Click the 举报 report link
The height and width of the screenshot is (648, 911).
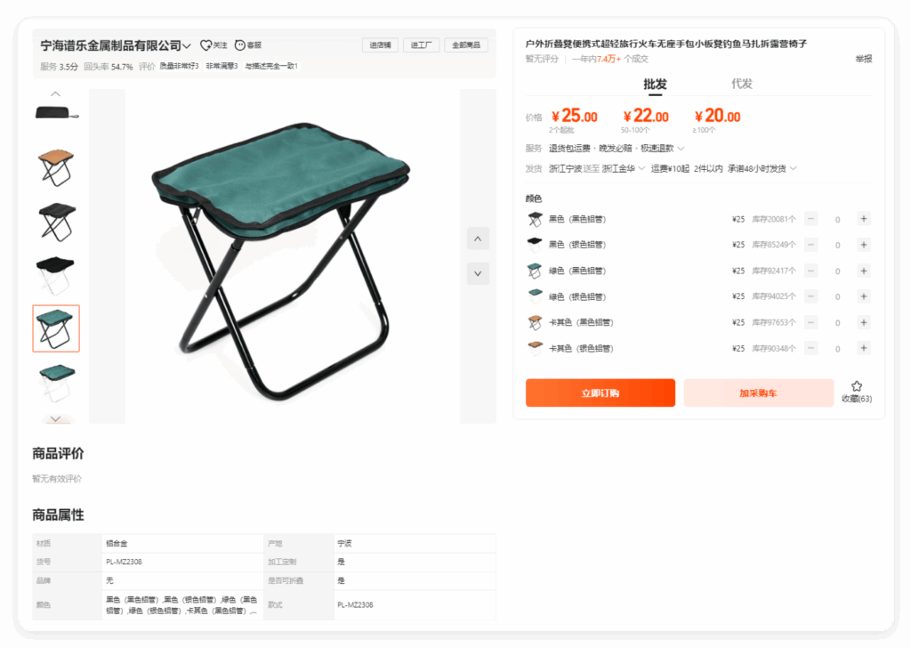pyautogui.click(x=863, y=59)
